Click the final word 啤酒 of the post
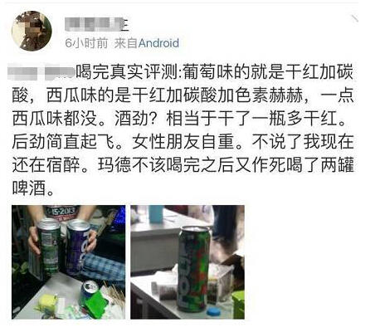The width and height of the screenshot is (385, 332). (x=29, y=188)
